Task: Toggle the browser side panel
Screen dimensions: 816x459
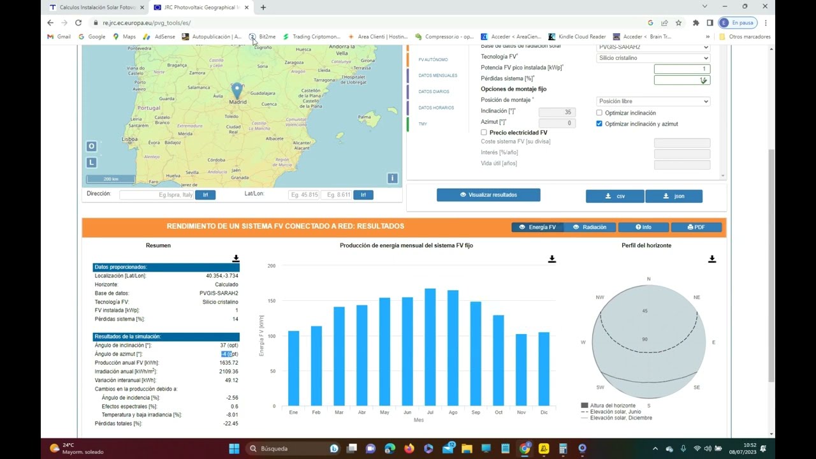Action: pyautogui.click(x=710, y=22)
